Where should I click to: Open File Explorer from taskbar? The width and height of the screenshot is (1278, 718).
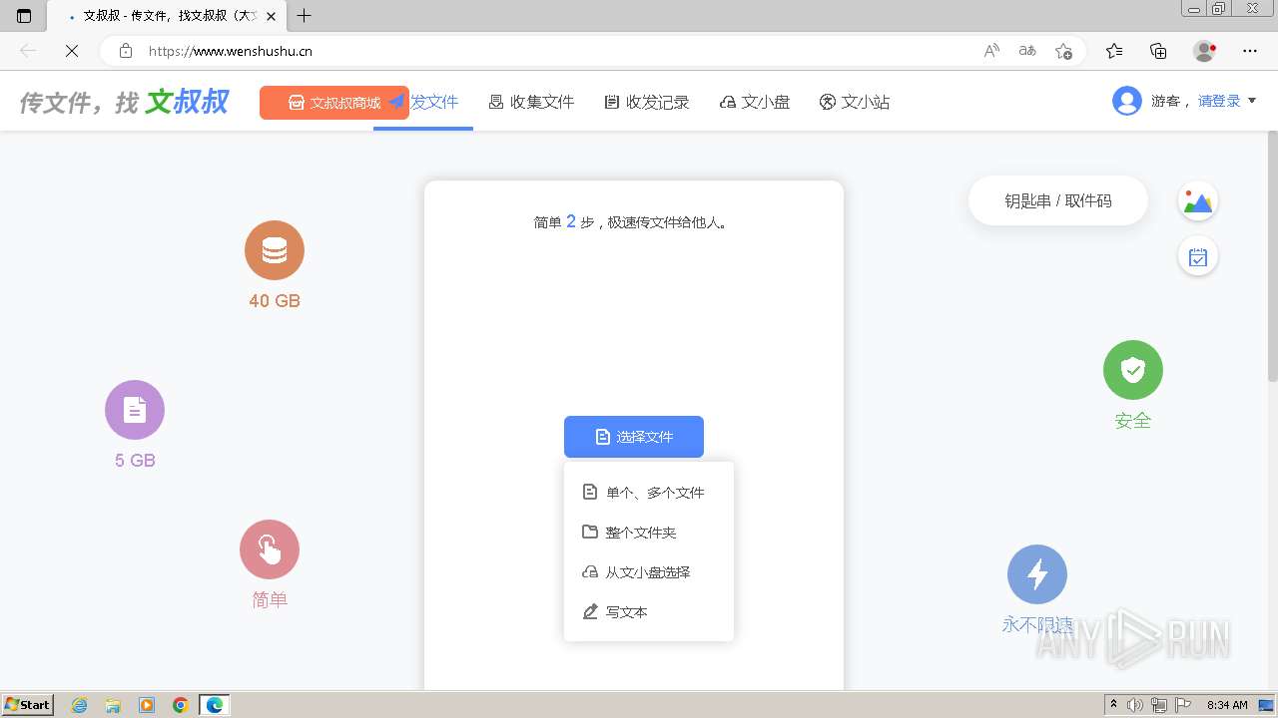tap(113, 705)
